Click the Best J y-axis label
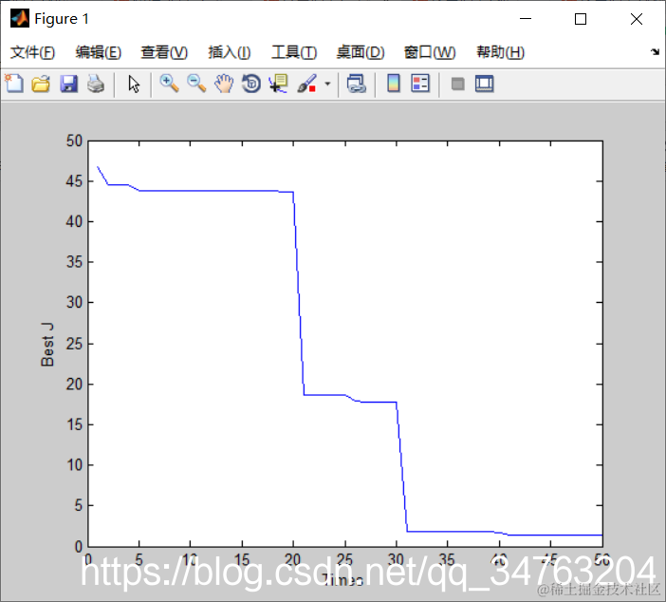This screenshot has height=602, width=666. [x=47, y=344]
